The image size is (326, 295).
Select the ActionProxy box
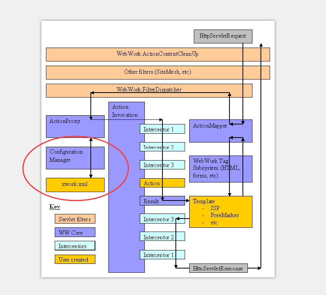pos(75,126)
